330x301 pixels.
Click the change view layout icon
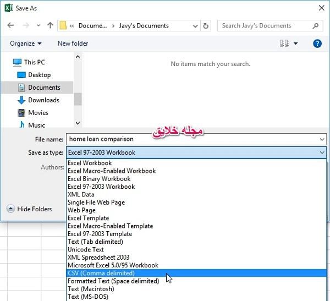pyautogui.click(x=284, y=43)
